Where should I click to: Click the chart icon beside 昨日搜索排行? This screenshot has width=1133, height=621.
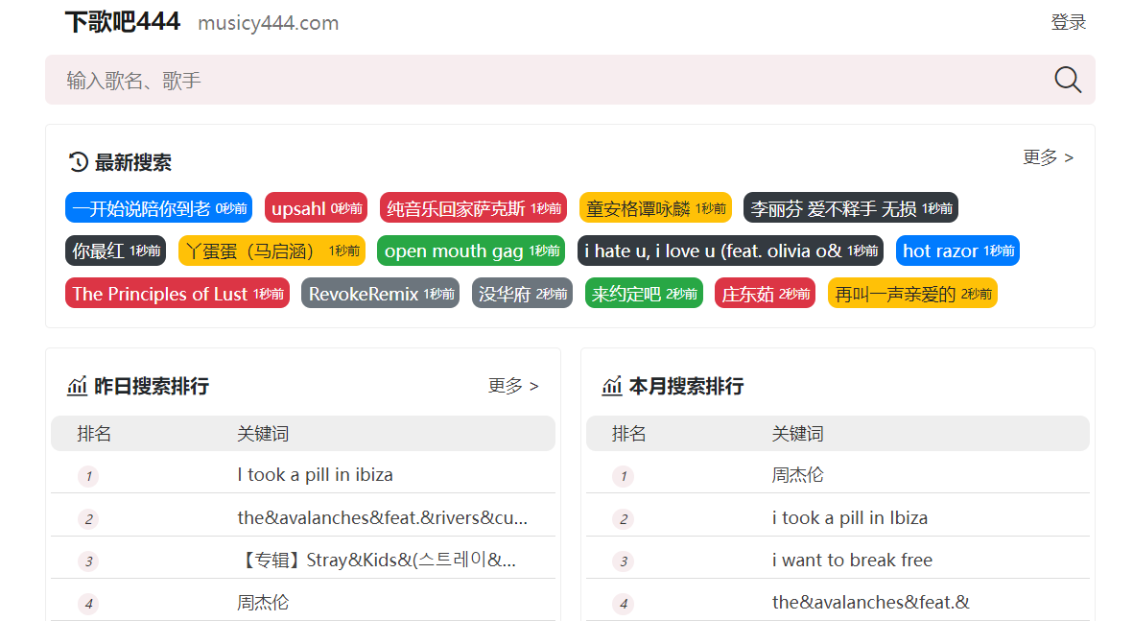tap(78, 386)
